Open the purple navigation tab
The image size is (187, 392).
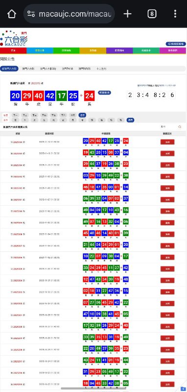(119, 50)
